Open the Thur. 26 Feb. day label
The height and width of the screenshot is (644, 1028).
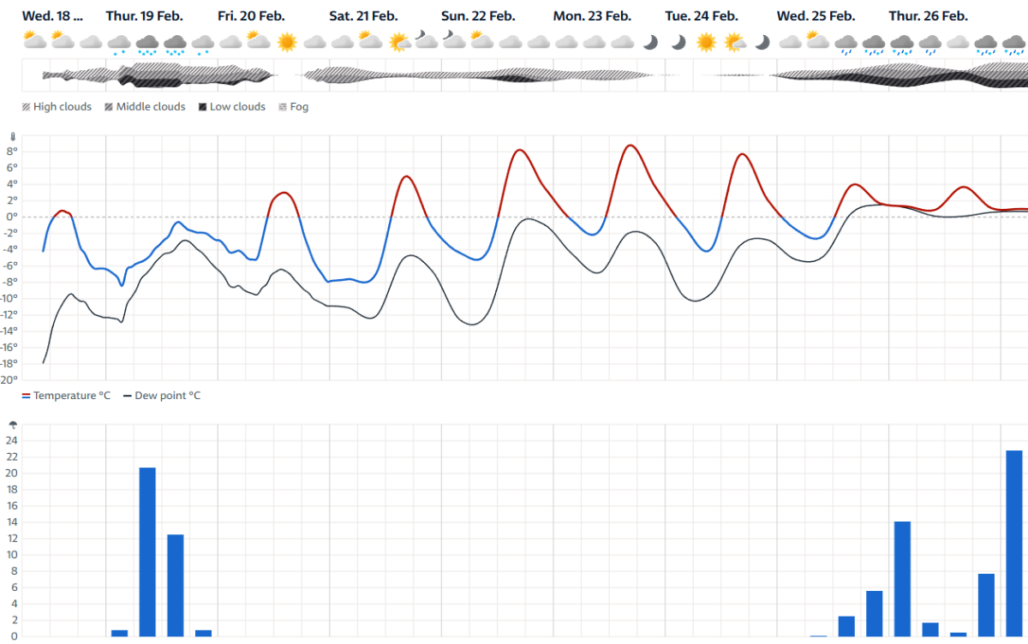pyautogui.click(x=928, y=16)
